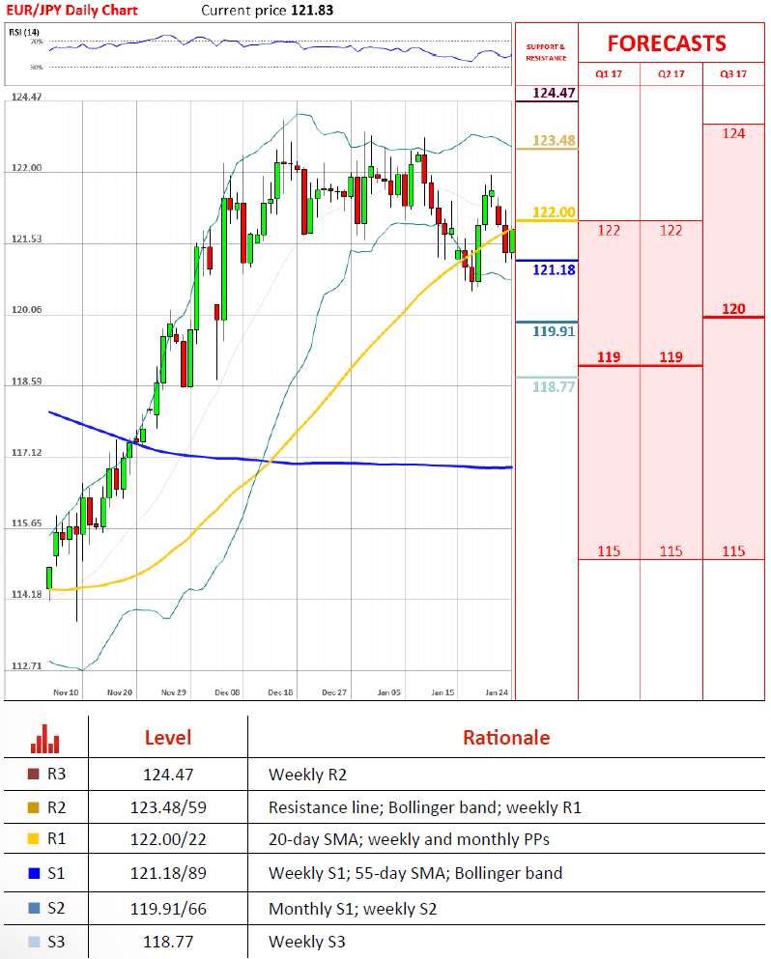Click the Q2 17 median forecast 119
The image size is (771, 959).
tap(671, 357)
